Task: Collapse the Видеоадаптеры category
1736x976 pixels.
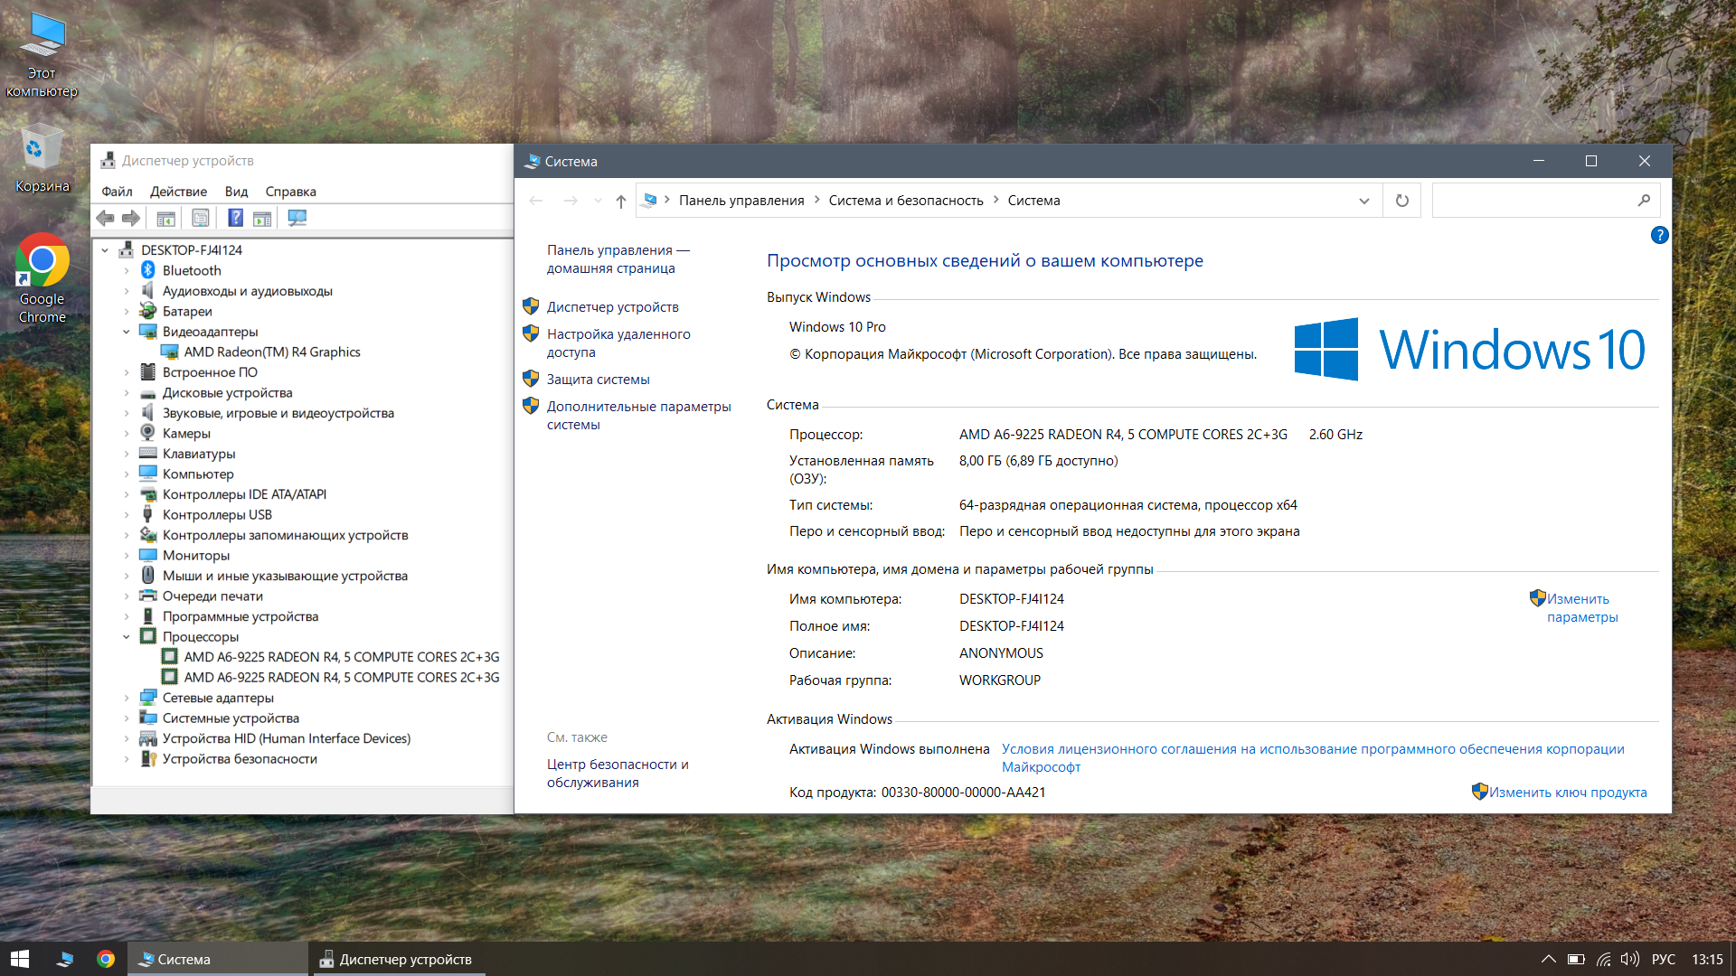Action: point(127,332)
